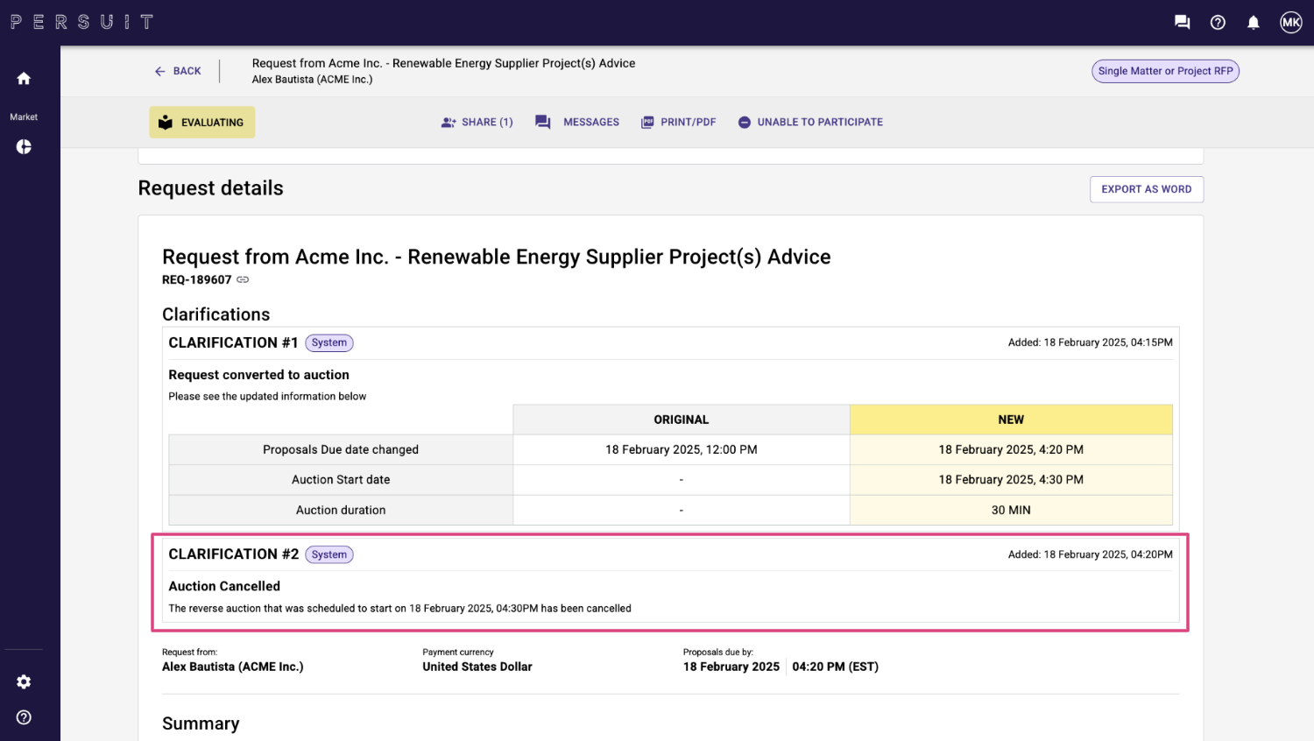
Task: Click the Evaluating status button
Action: tap(201, 123)
